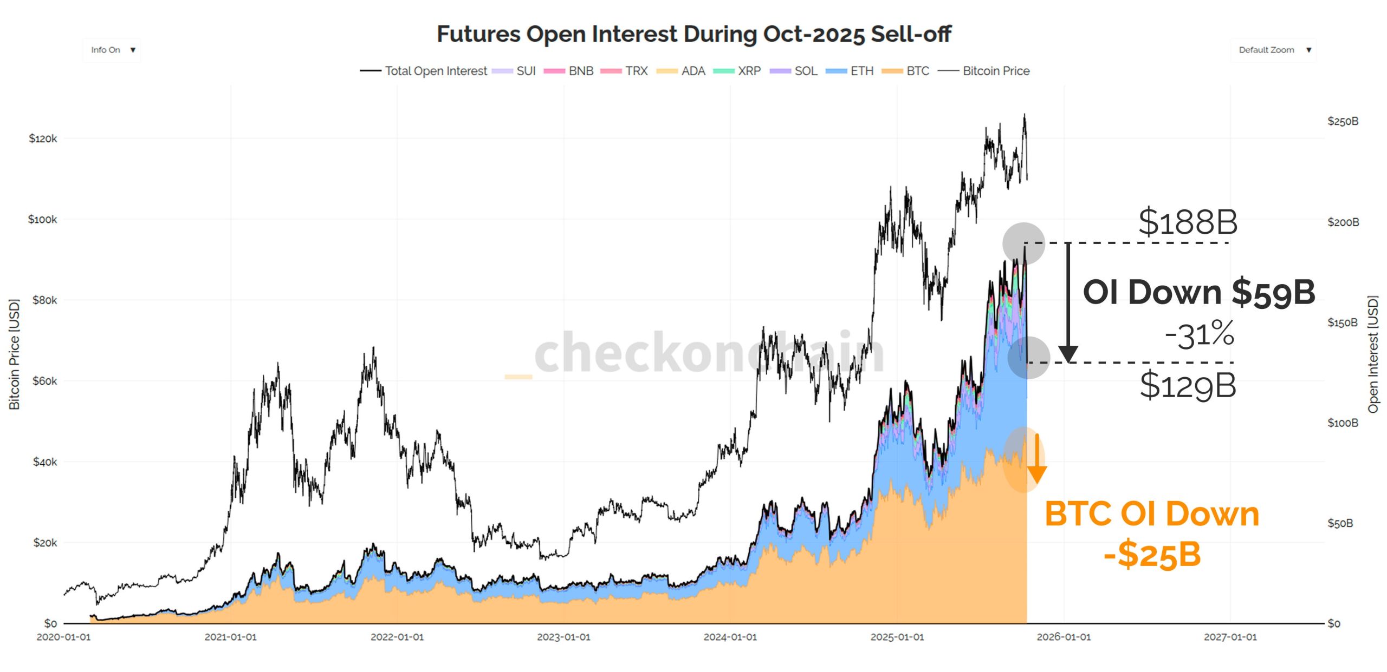Click the 2025-01-01 axis label
This screenshot has width=1387, height=672.
pos(897,637)
